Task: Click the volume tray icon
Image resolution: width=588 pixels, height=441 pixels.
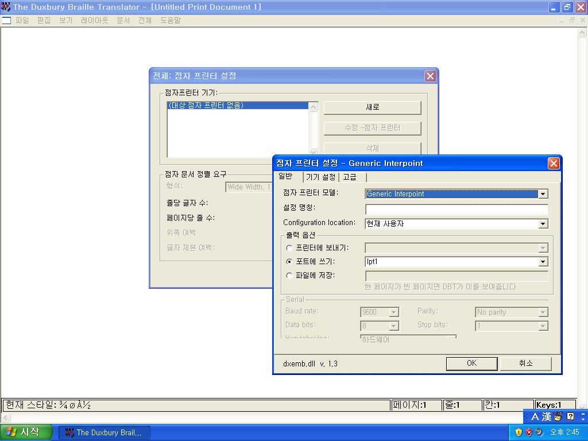Action: (539, 432)
